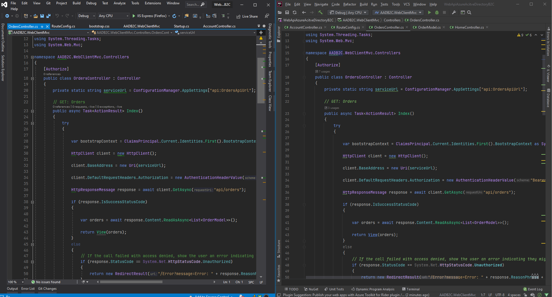The width and height of the screenshot is (552, 297).
Task: Expand the AADB2C.WebClientMvc run configuration in Rider
Action: click(398, 12)
